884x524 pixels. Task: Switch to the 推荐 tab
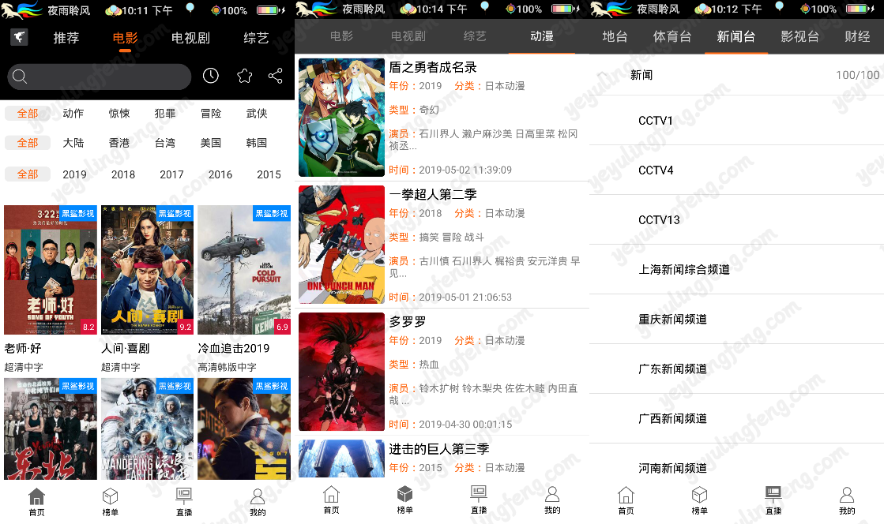(x=66, y=38)
